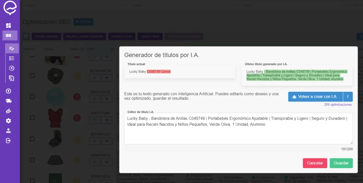
Task: Check the row checkbox for B07NVSMT2R
Action: click(32, 76)
